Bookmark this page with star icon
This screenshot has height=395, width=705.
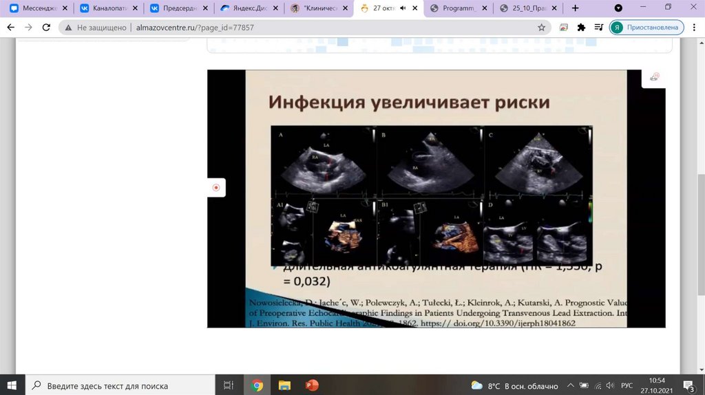541,28
